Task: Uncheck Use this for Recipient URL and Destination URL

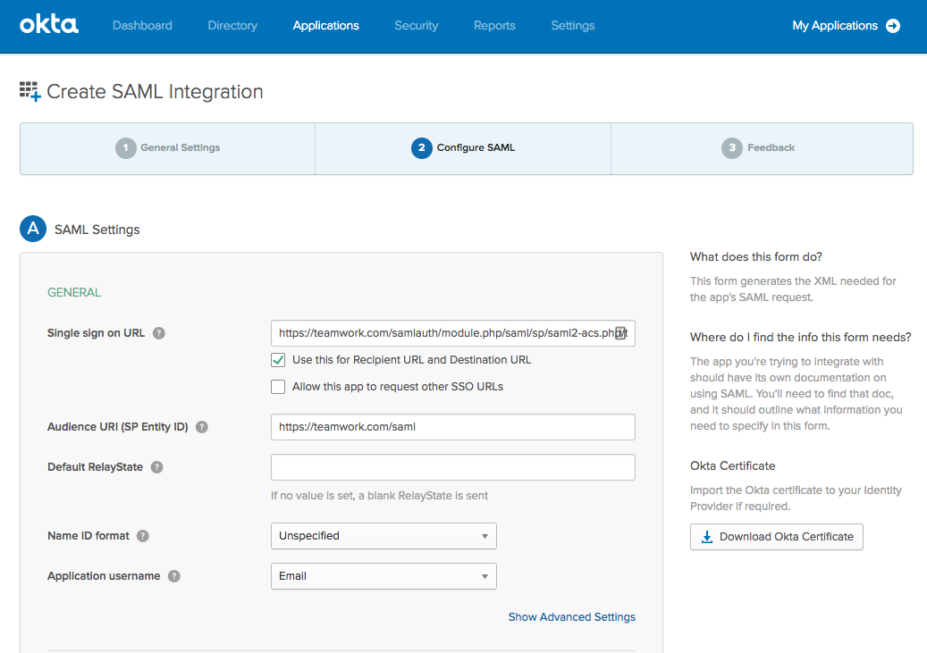Action: coord(278,360)
